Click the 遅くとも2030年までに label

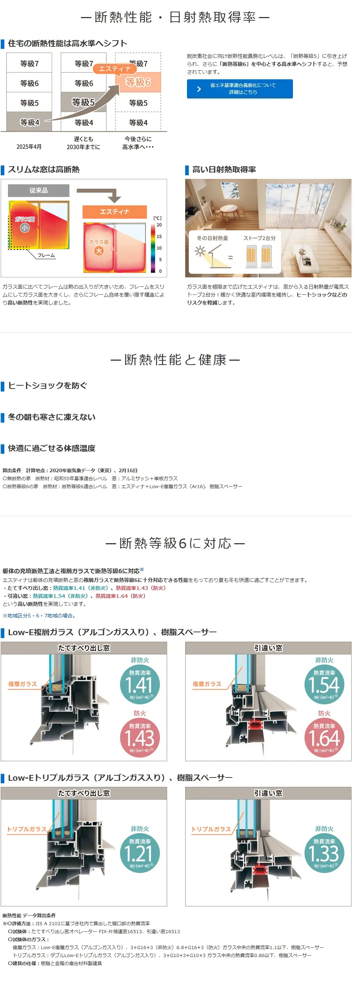tap(83, 143)
